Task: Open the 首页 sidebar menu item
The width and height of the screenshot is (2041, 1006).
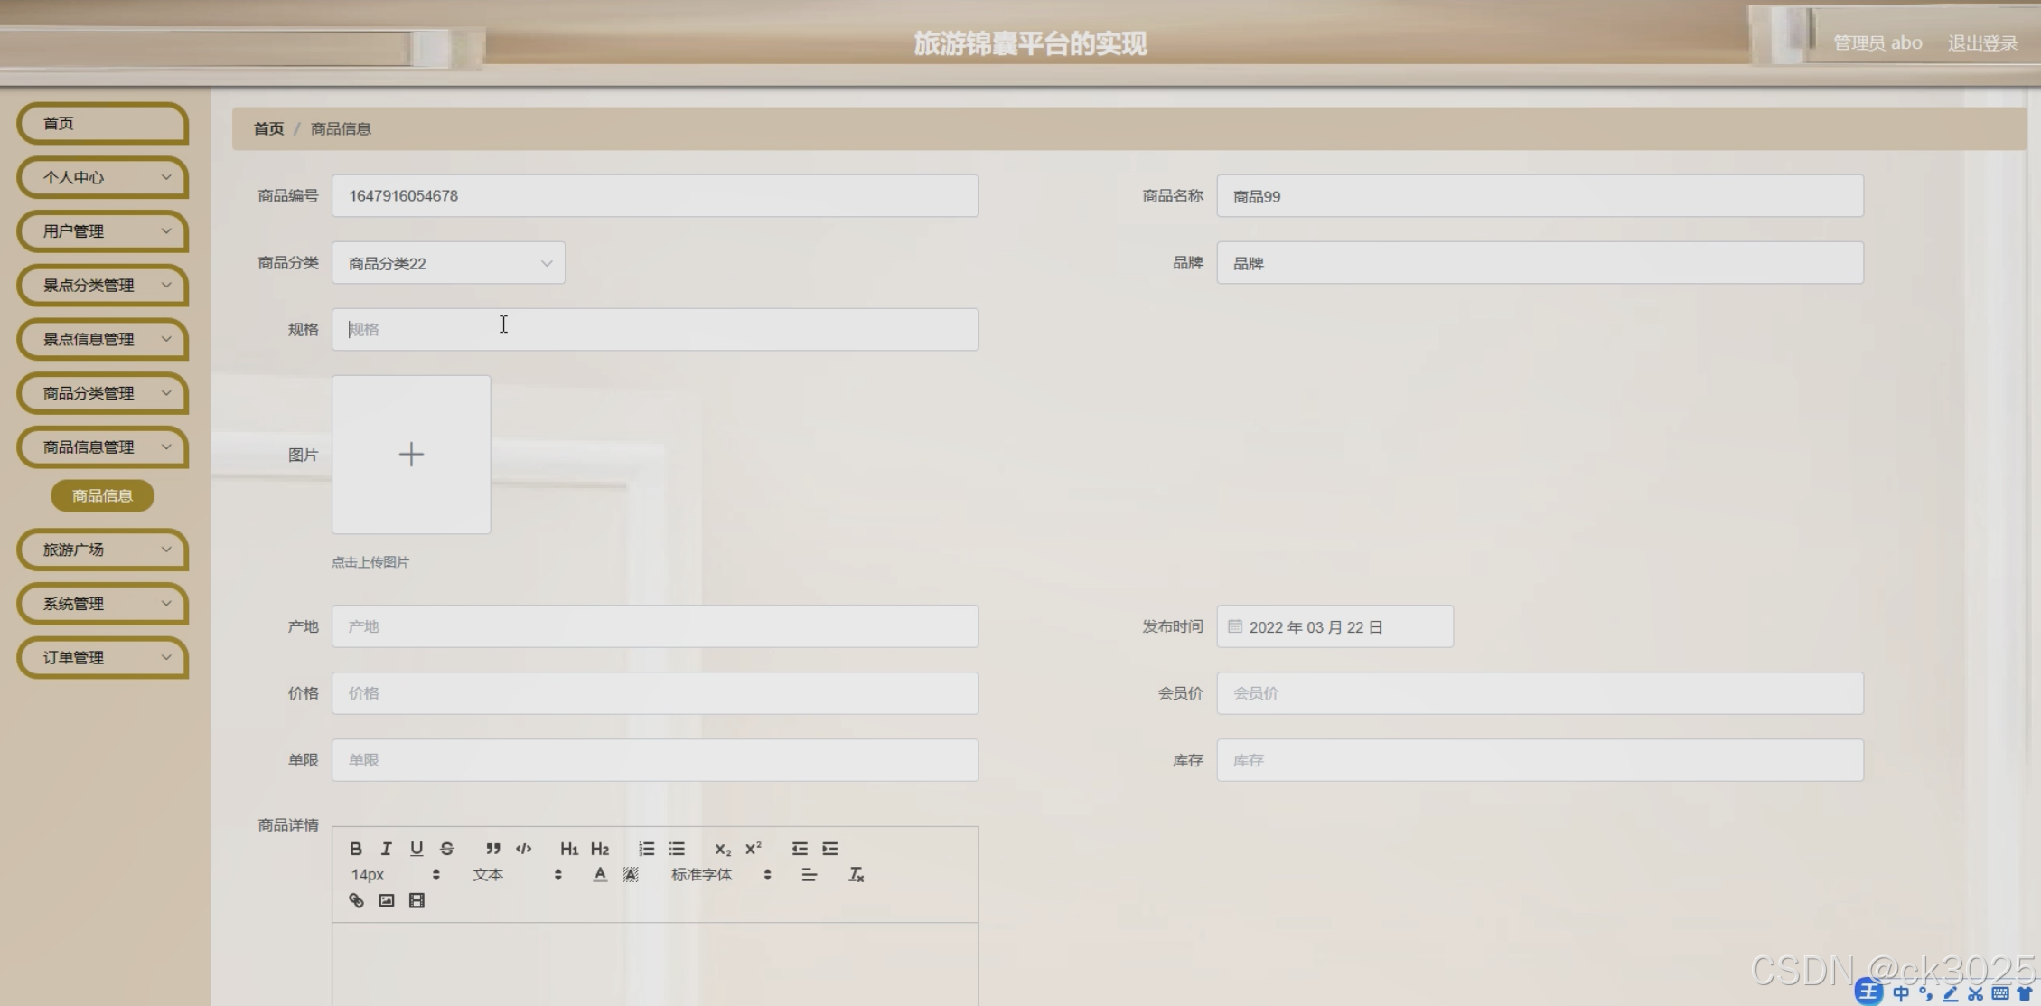Action: tap(103, 124)
